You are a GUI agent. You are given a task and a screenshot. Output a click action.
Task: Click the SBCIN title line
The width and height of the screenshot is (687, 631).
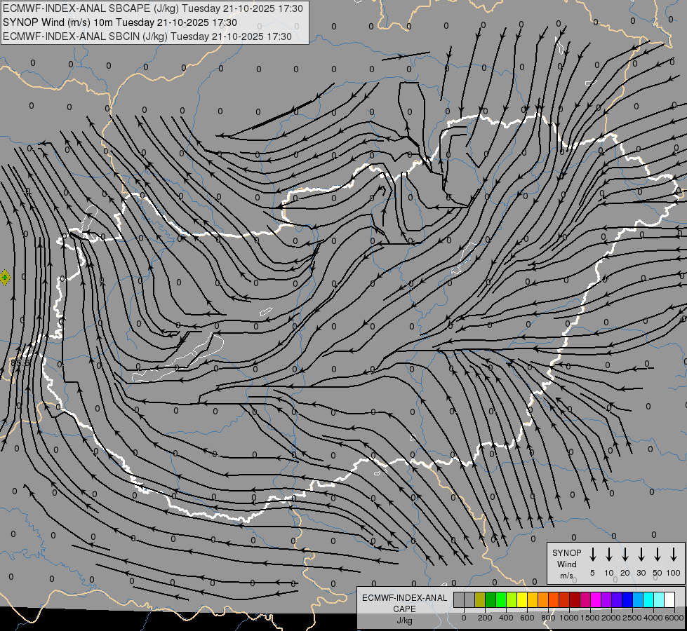tap(147, 36)
